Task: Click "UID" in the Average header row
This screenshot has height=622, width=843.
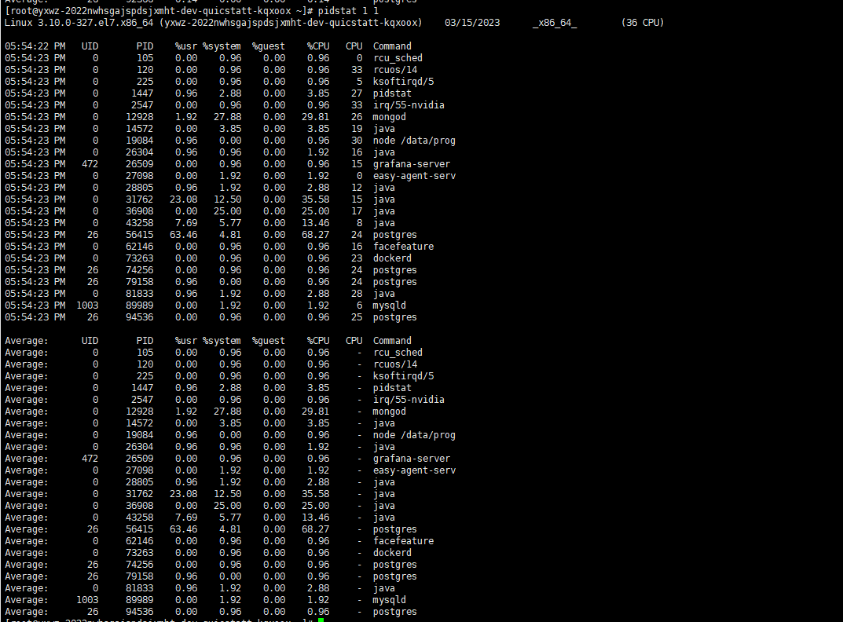Action: (x=90, y=341)
